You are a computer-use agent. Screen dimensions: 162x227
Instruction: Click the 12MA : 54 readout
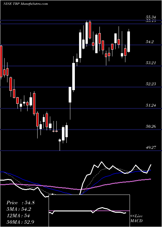pyautogui.click(x=18, y=215)
